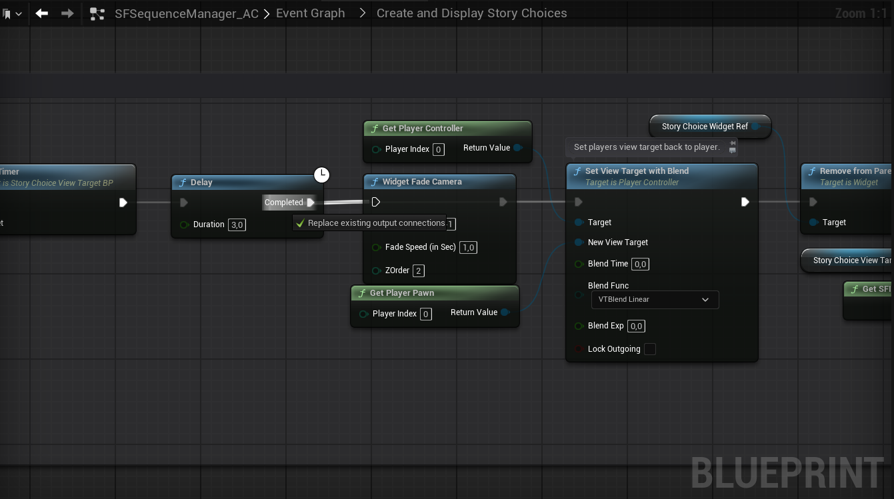Screen dimensions: 894x499
Task: Click the Blend Exp input pin
Action: pyautogui.click(x=579, y=326)
